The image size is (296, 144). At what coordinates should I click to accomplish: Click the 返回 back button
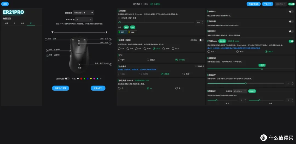coord(5,4)
